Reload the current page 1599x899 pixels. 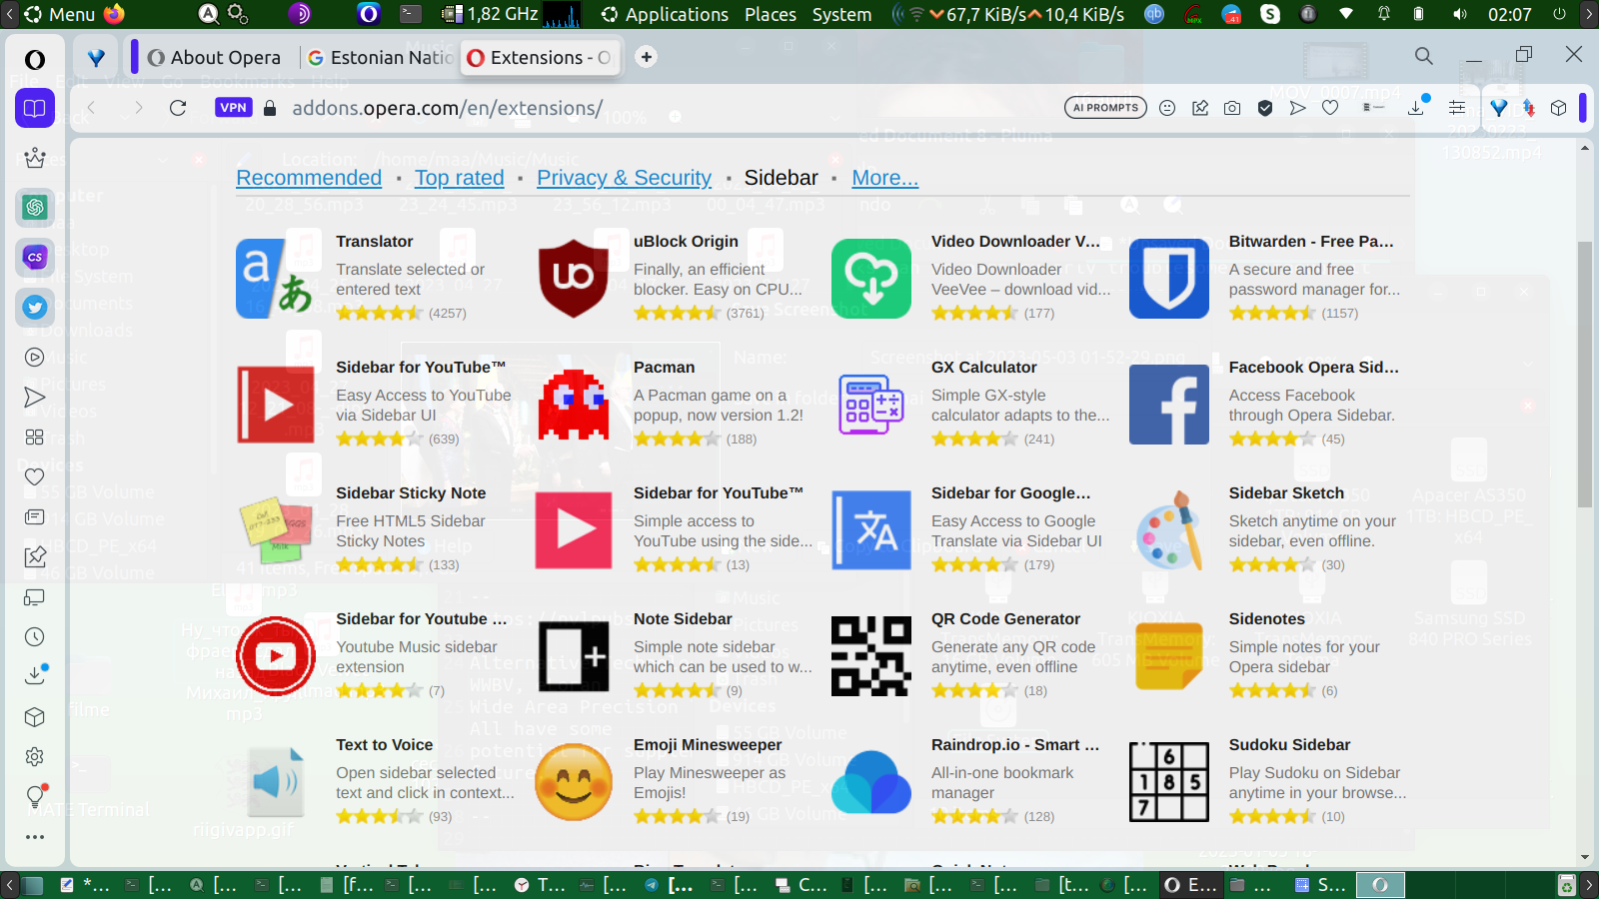(x=178, y=108)
